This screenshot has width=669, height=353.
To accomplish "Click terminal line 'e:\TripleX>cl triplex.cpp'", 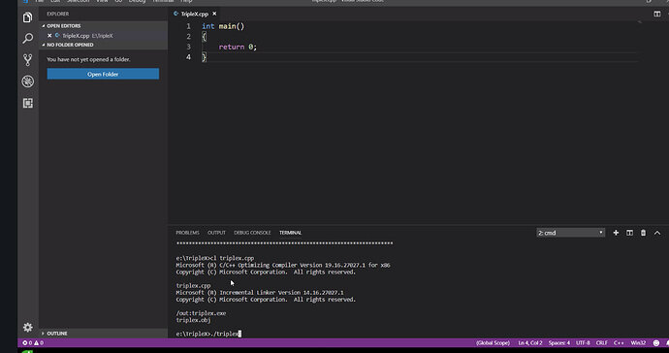I will [215, 258].
